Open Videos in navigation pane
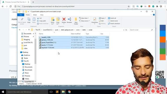 coord(27,79)
